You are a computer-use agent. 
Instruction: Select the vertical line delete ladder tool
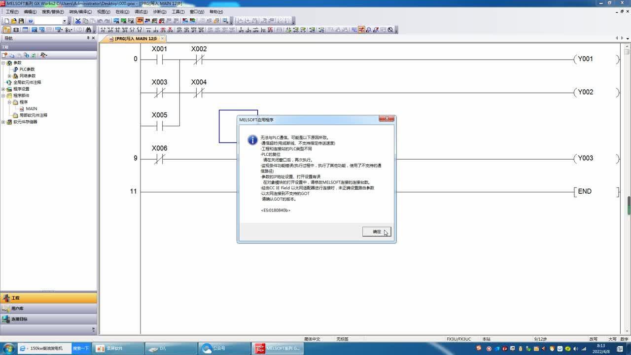(170, 30)
